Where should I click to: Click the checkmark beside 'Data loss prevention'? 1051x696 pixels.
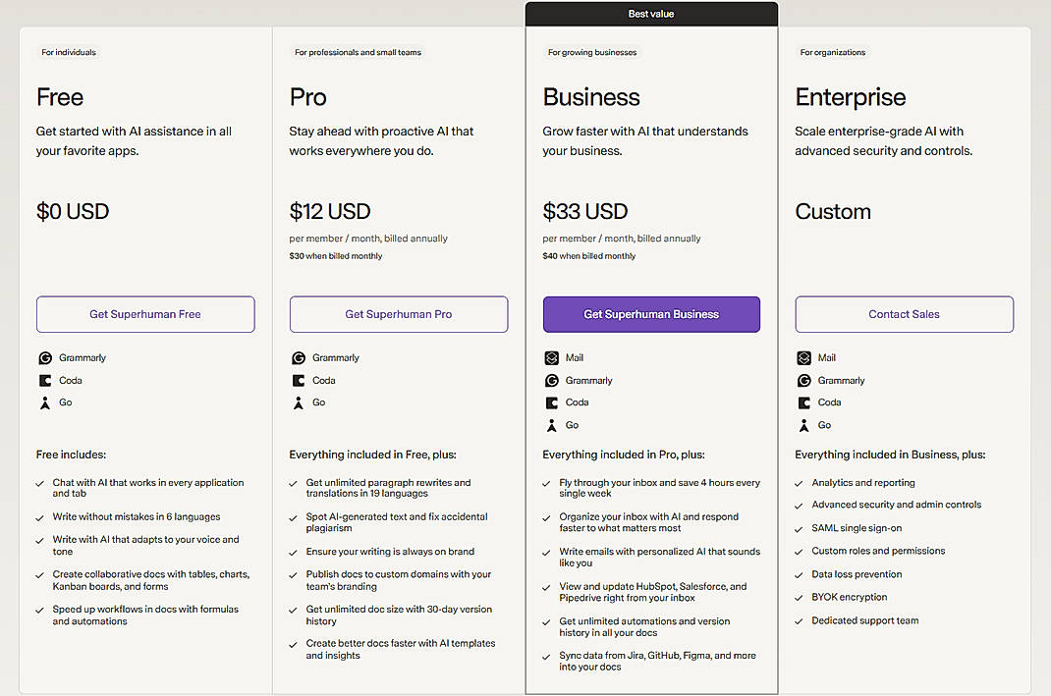pyautogui.click(x=799, y=575)
